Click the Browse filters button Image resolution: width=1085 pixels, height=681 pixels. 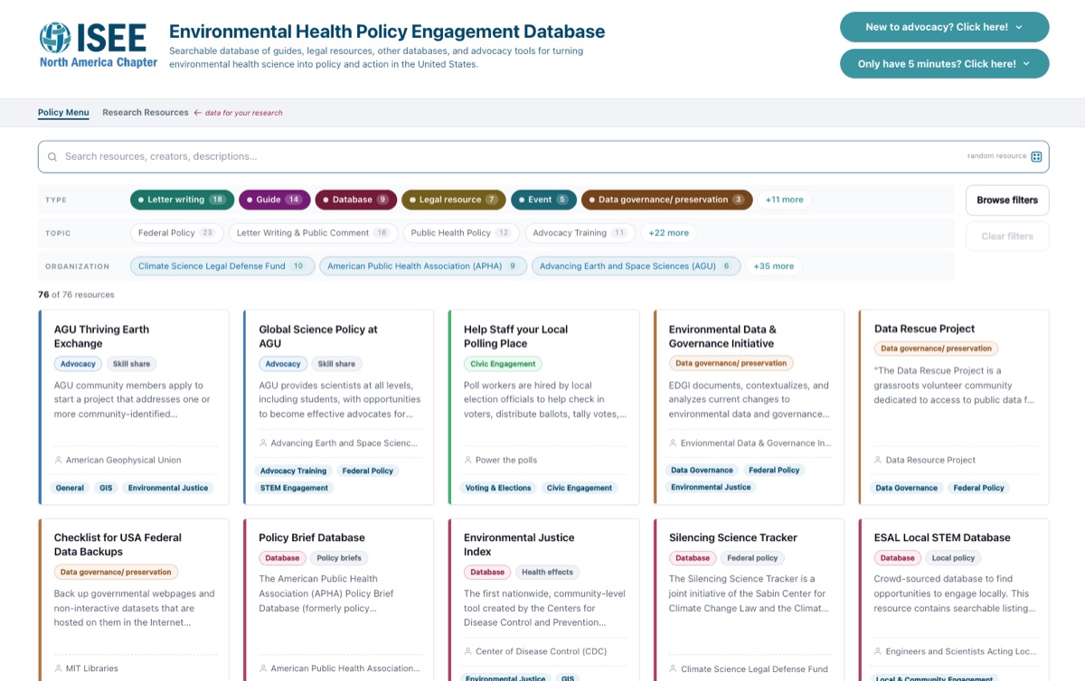pos(1007,201)
